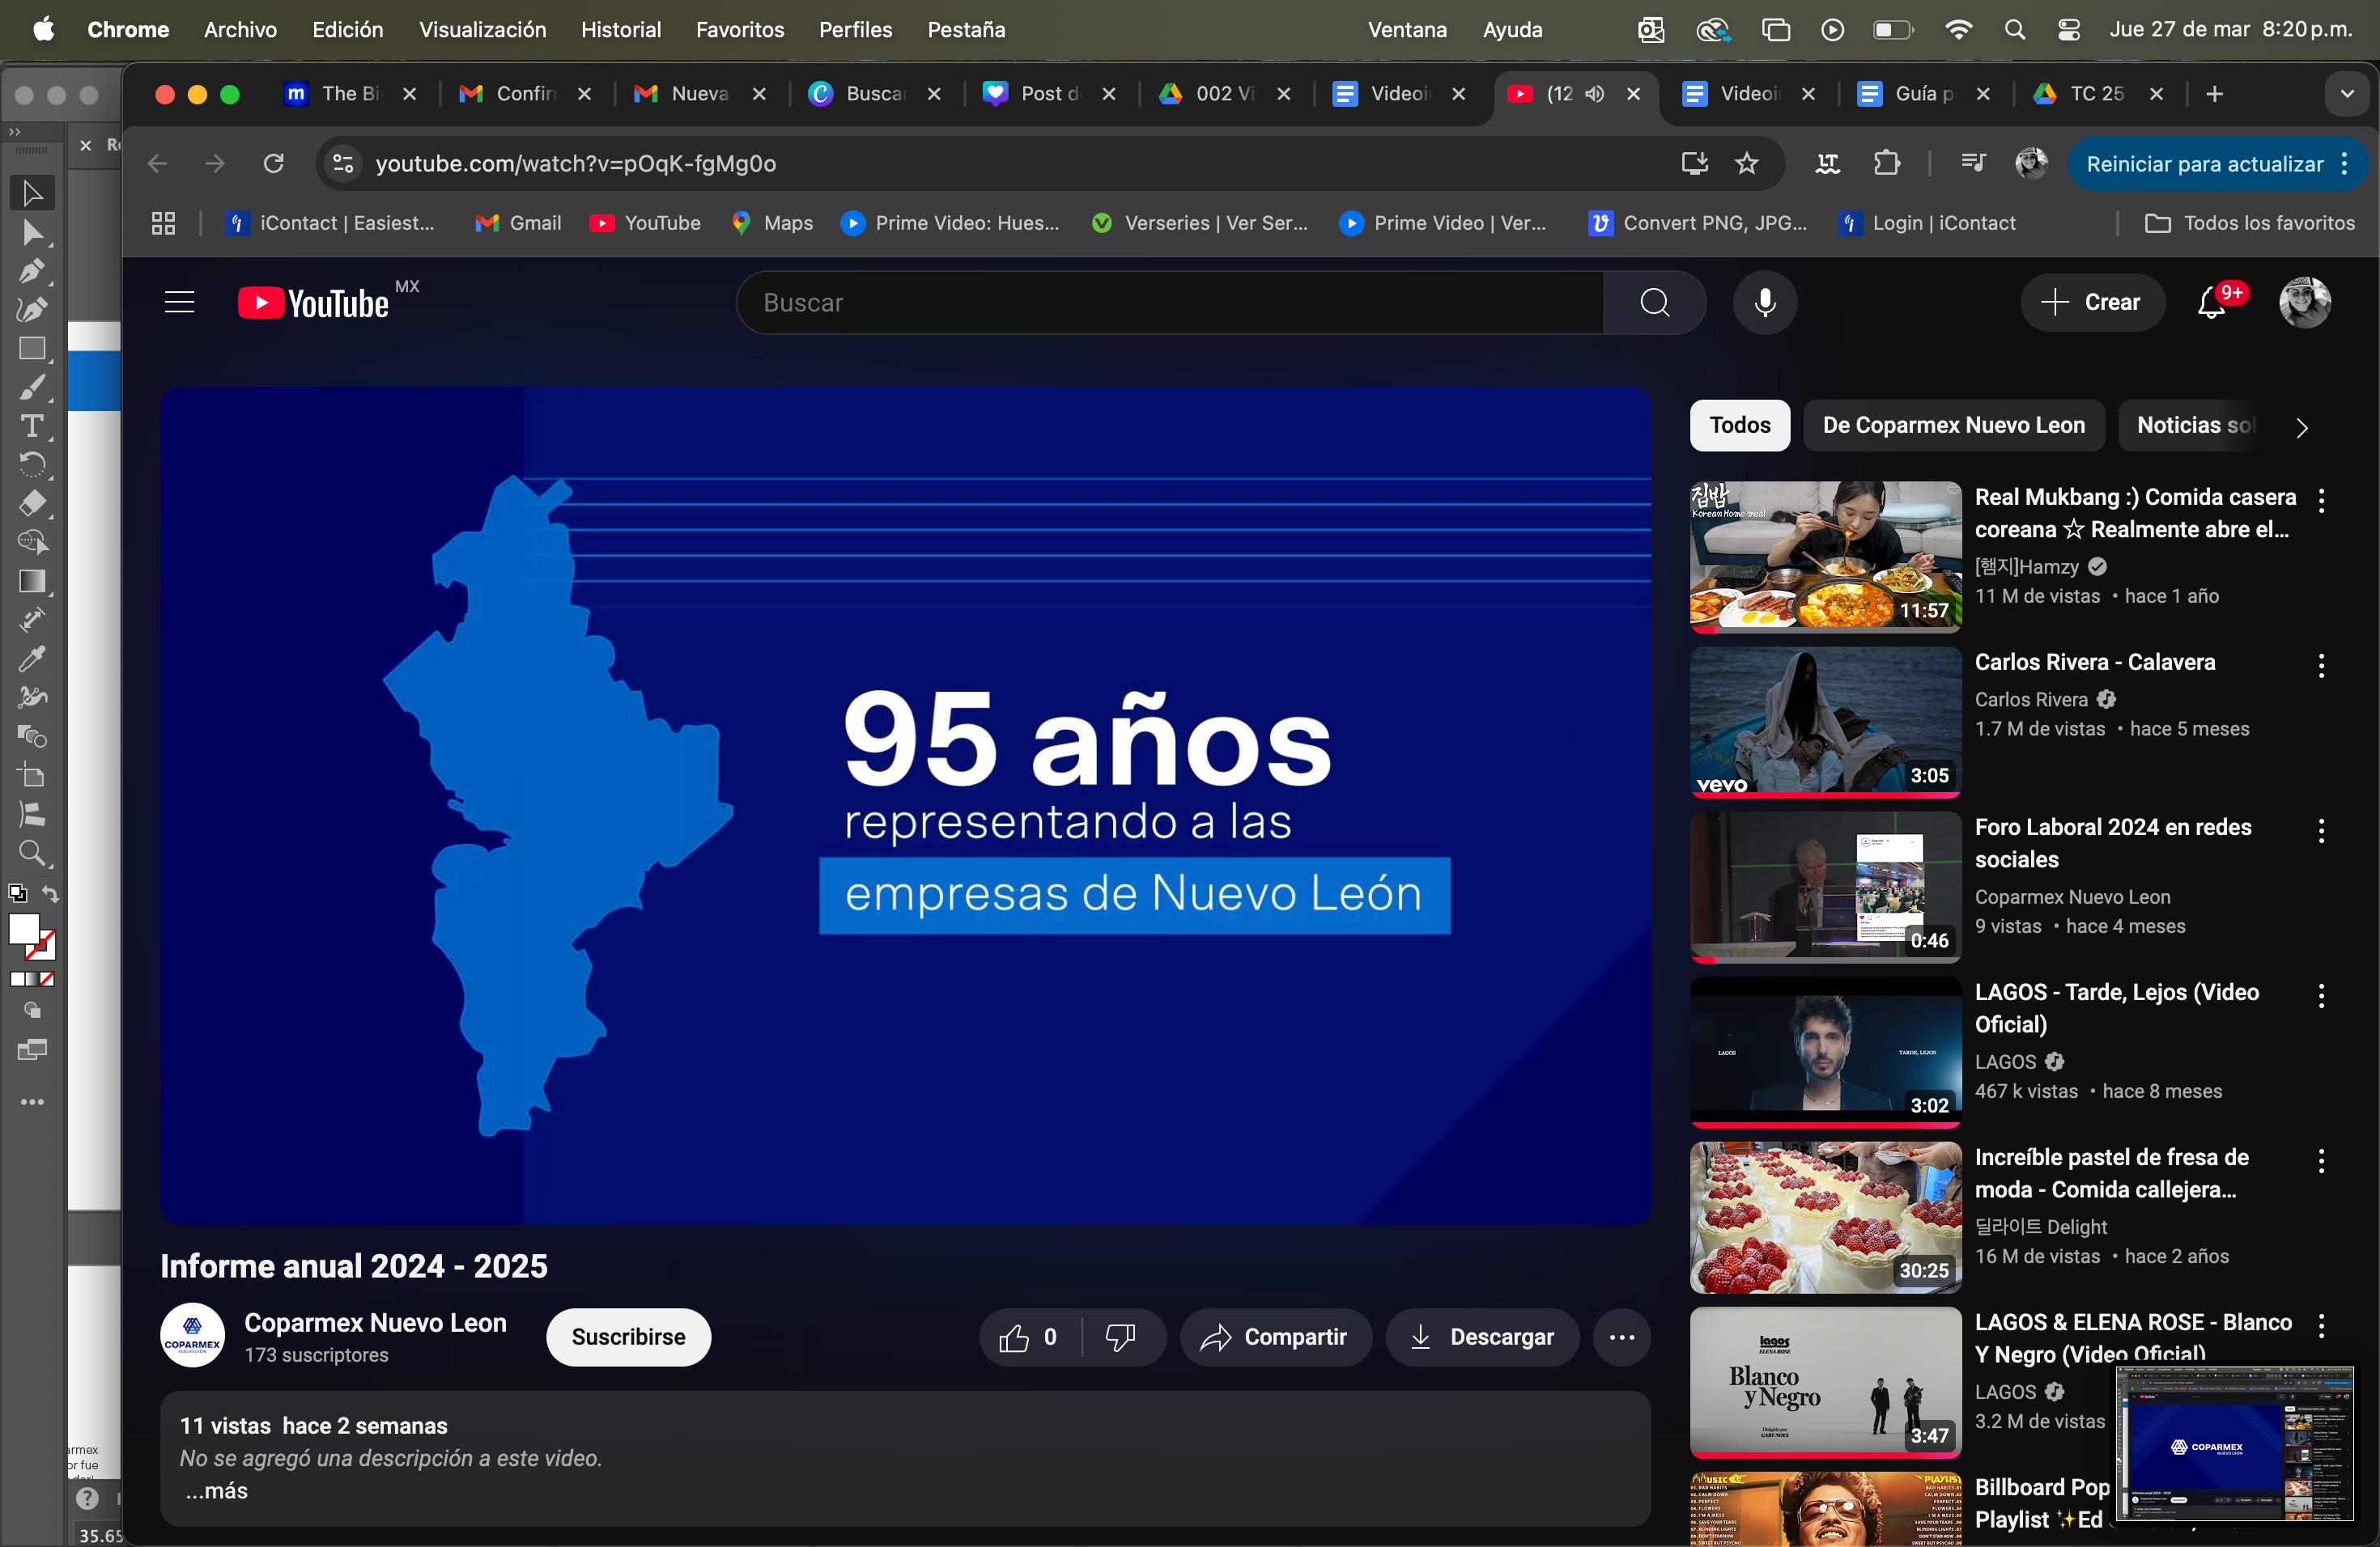Image resolution: width=2380 pixels, height=1547 pixels.
Task: Open Illustrator's Edit Toolbar three-dot button
Action: (32, 1102)
